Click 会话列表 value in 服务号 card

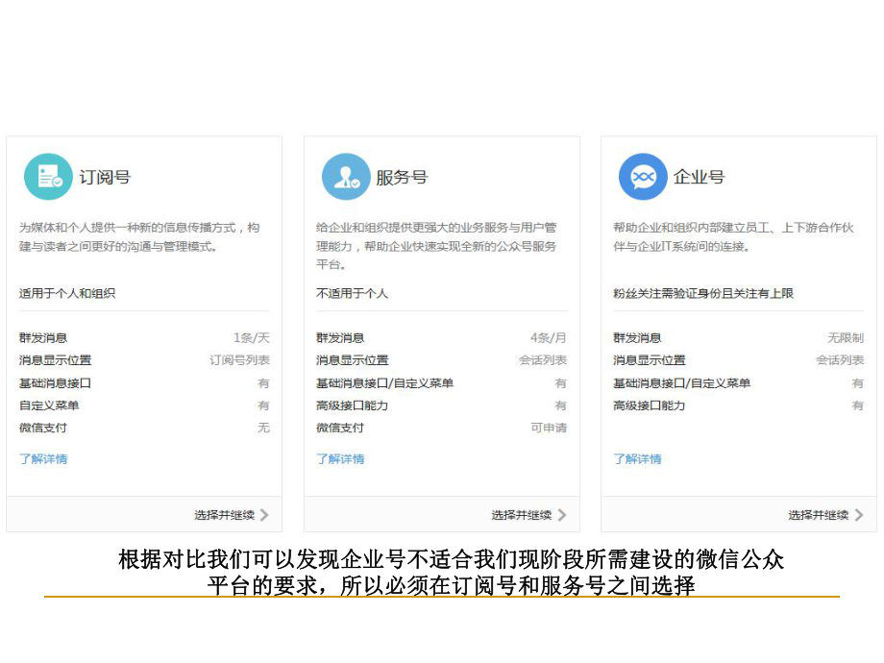pos(543,359)
